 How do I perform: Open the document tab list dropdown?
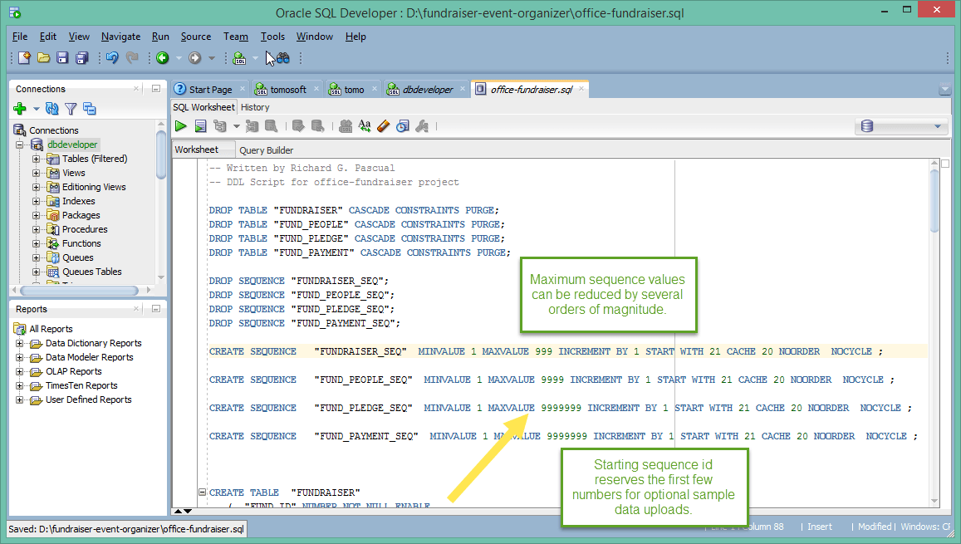click(944, 90)
